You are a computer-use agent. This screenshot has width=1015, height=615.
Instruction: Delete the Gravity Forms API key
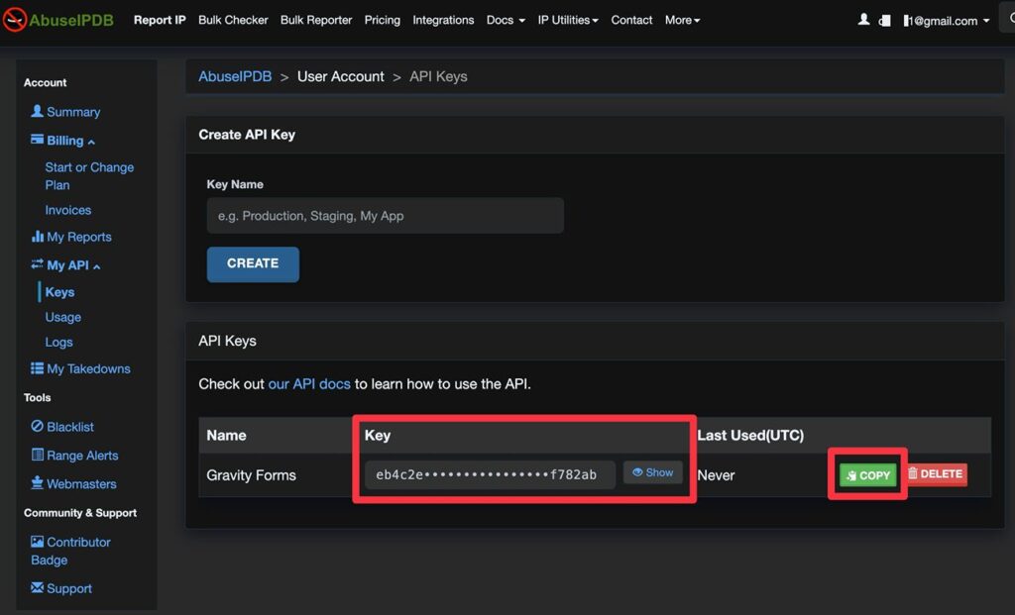(937, 474)
